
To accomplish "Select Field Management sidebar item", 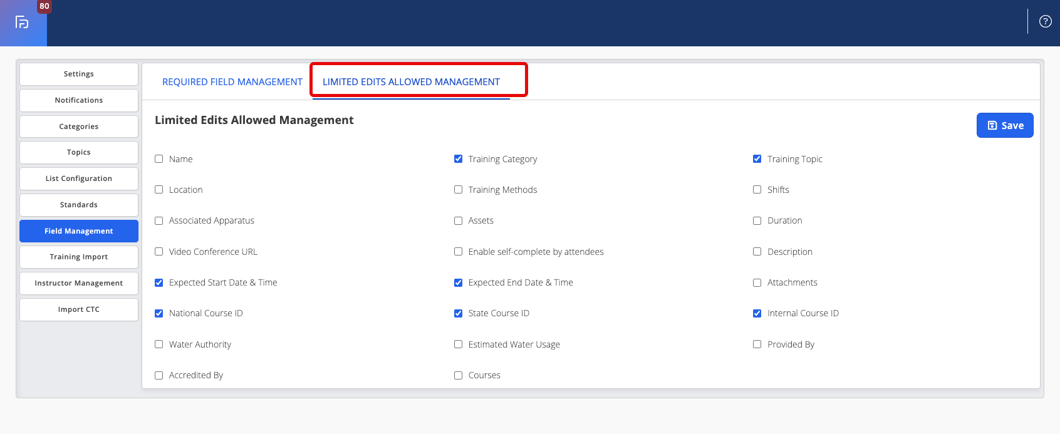I will click(79, 231).
